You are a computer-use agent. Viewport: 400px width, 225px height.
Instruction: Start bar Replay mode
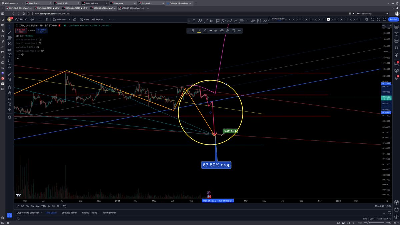[97, 19]
